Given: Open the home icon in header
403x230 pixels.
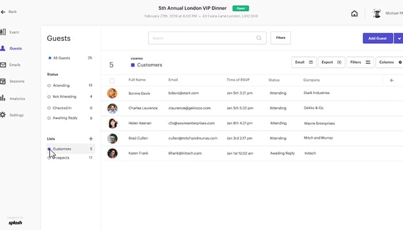Looking at the screenshot, I should (355, 14).
